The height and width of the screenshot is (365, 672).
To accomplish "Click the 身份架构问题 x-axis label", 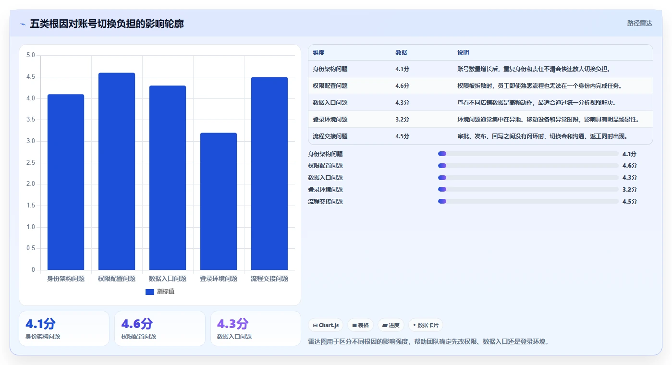I will coord(66,279).
